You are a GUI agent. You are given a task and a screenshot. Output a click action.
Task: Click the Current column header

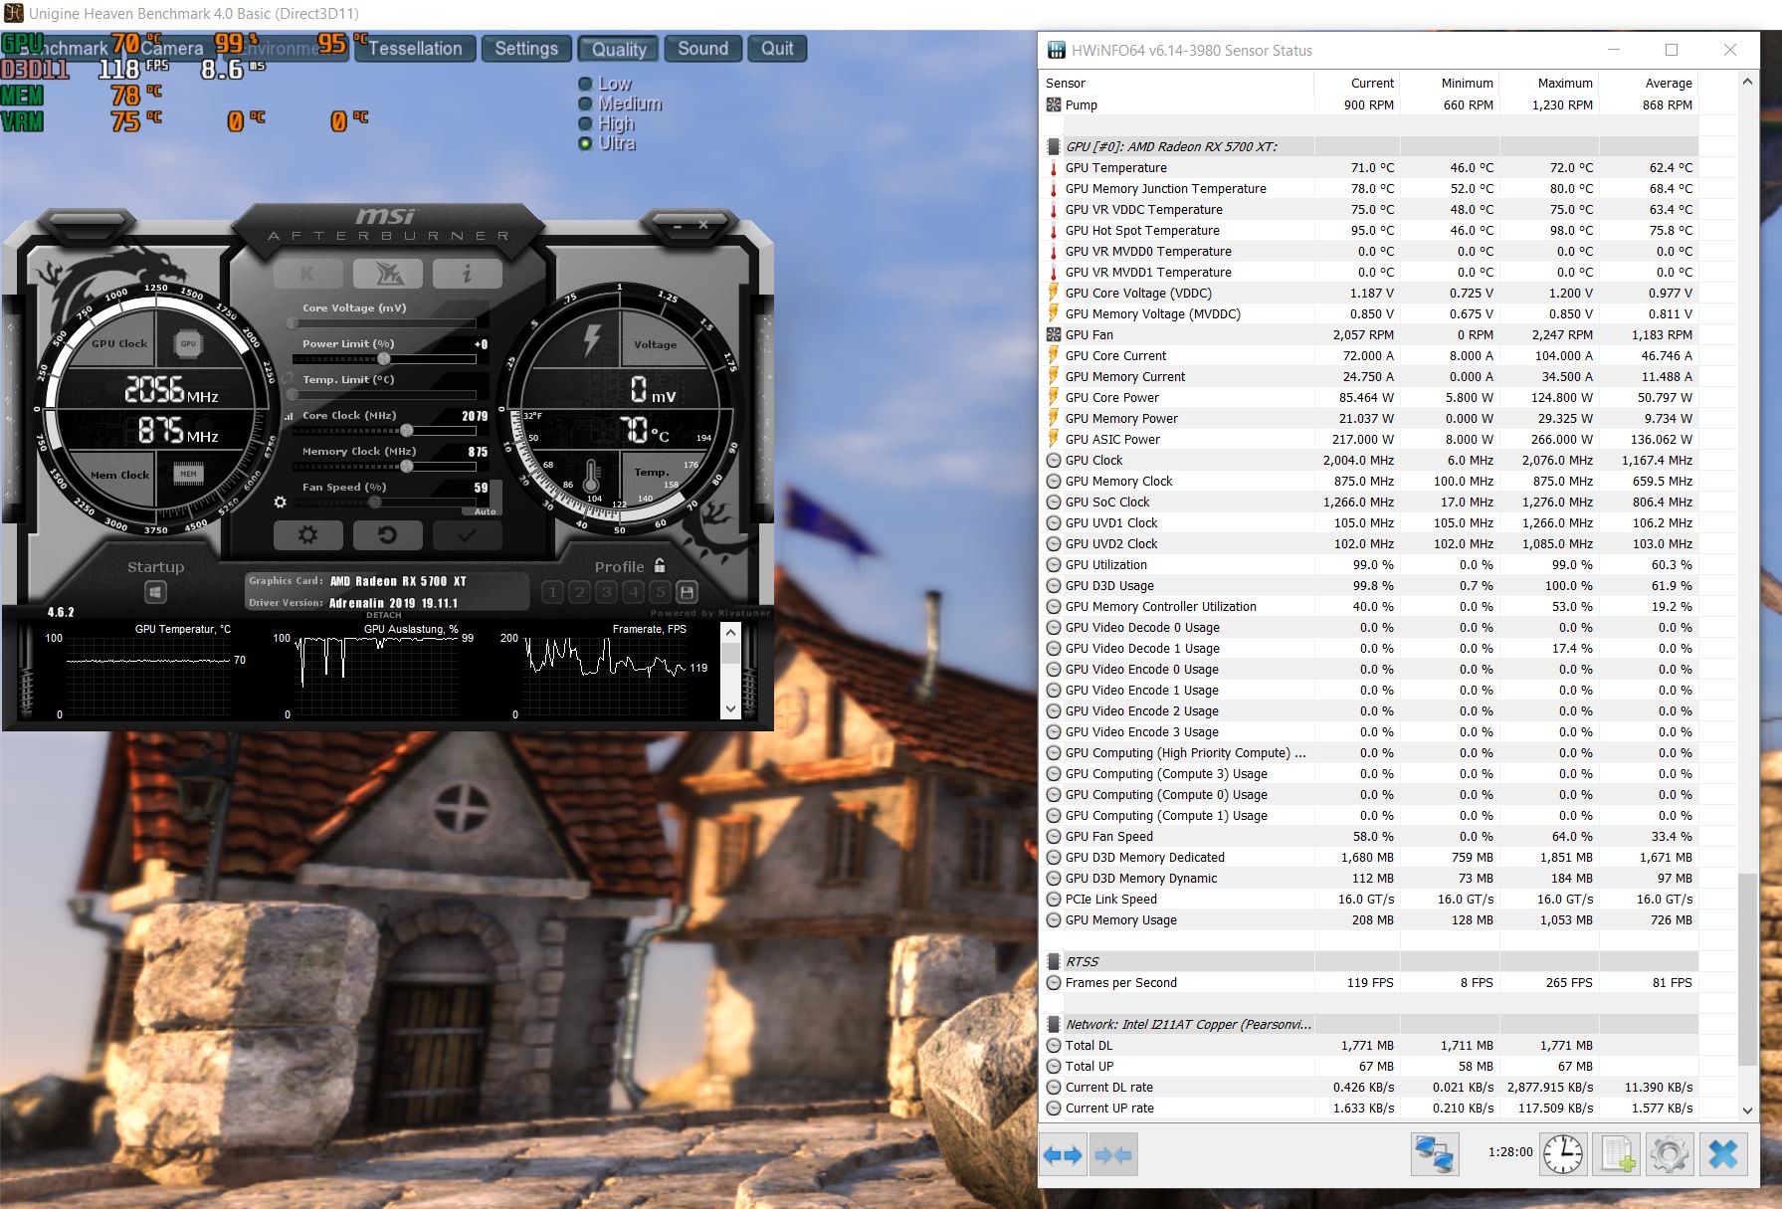(1356, 83)
